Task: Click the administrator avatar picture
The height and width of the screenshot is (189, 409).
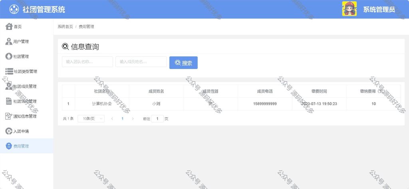Action: tap(349, 9)
